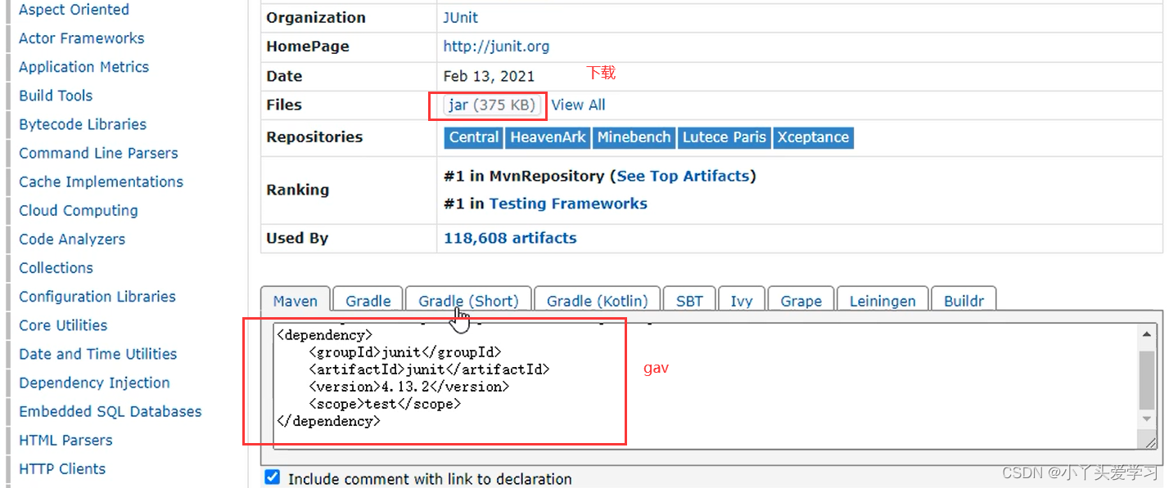Open Bytecode Libraries category
The image size is (1169, 488).
pos(83,124)
